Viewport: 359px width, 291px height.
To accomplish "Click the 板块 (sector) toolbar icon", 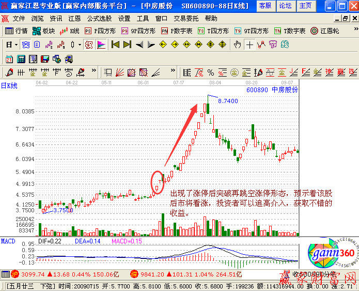I will tap(44, 31).
